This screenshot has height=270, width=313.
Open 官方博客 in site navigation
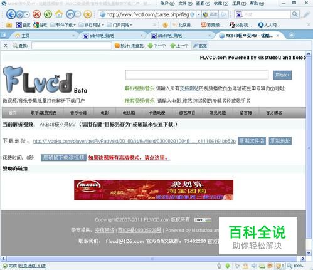coord(274,113)
